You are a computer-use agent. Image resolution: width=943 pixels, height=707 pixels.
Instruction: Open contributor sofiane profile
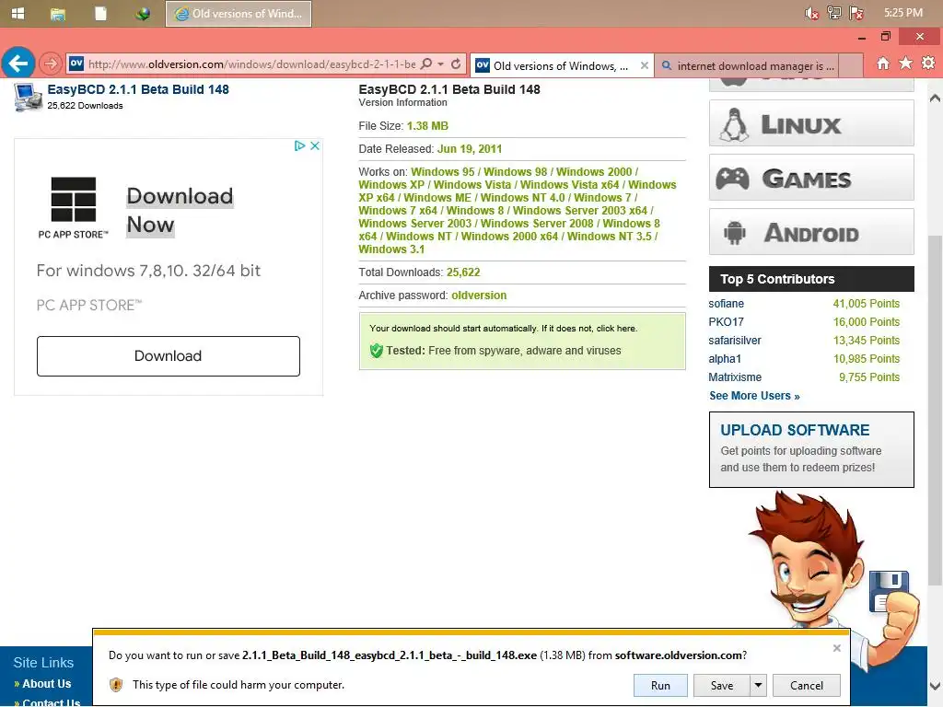click(726, 304)
